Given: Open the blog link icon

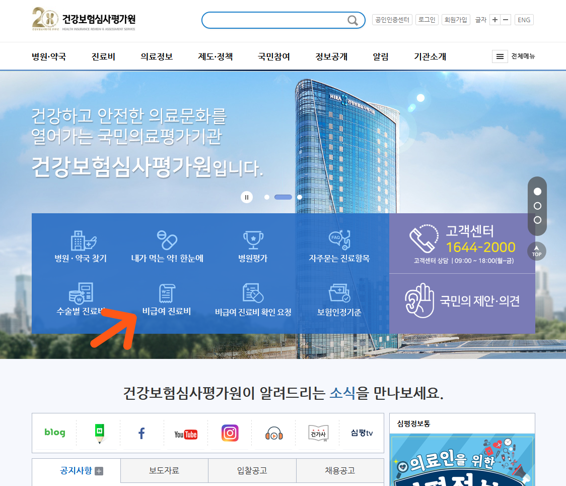Looking at the screenshot, I should coord(55,433).
